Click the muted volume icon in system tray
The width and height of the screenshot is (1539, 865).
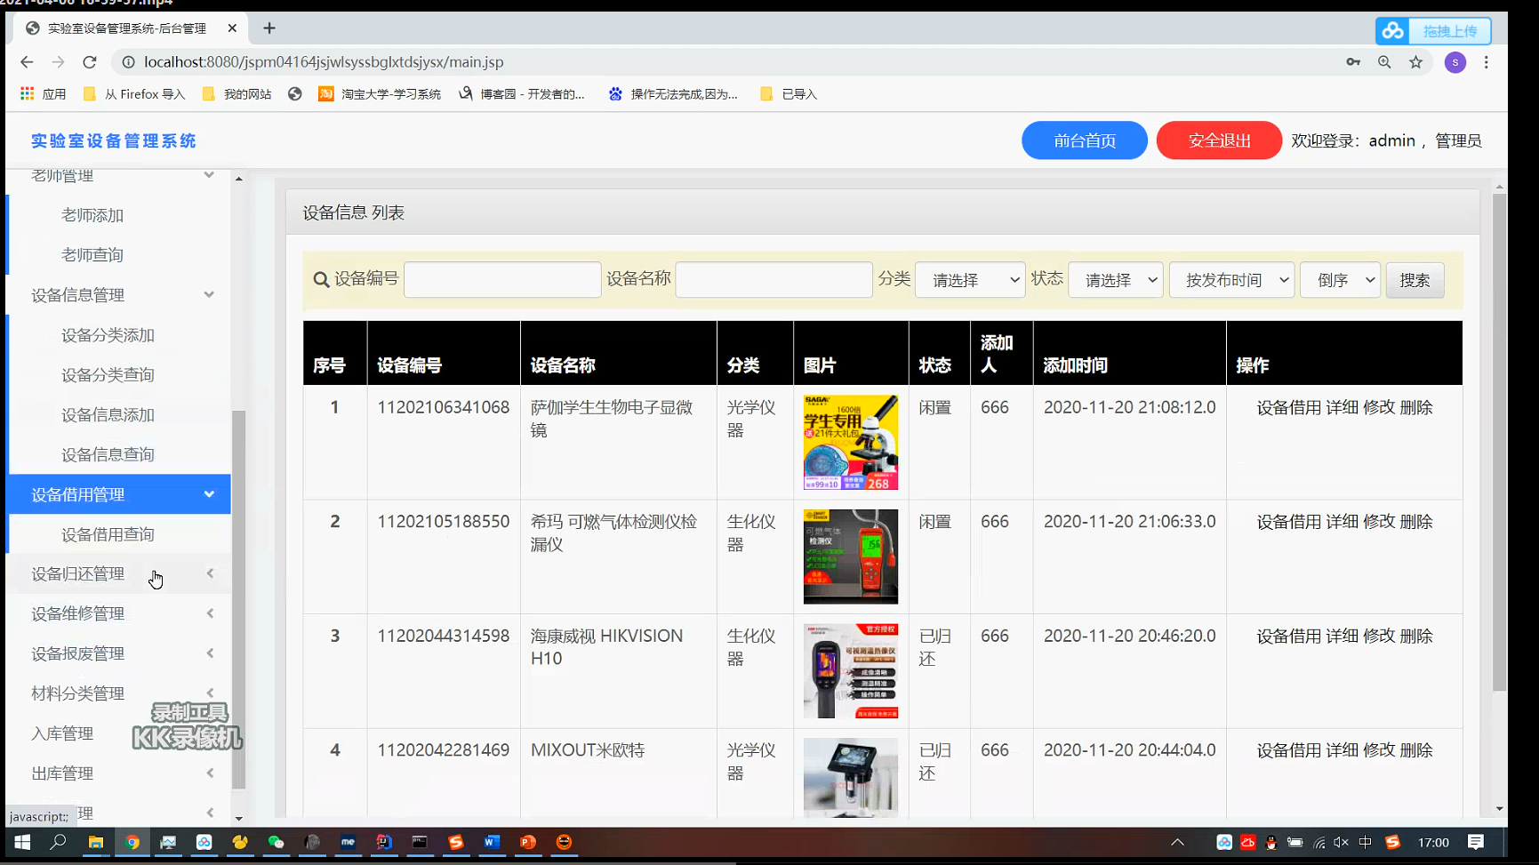[x=1342, y=842]
